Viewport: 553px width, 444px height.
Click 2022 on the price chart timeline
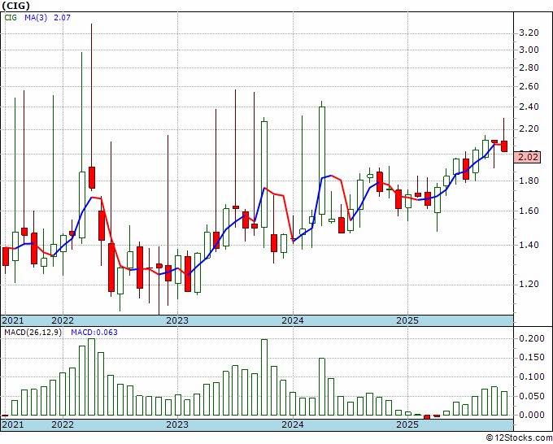click(63, 320)
